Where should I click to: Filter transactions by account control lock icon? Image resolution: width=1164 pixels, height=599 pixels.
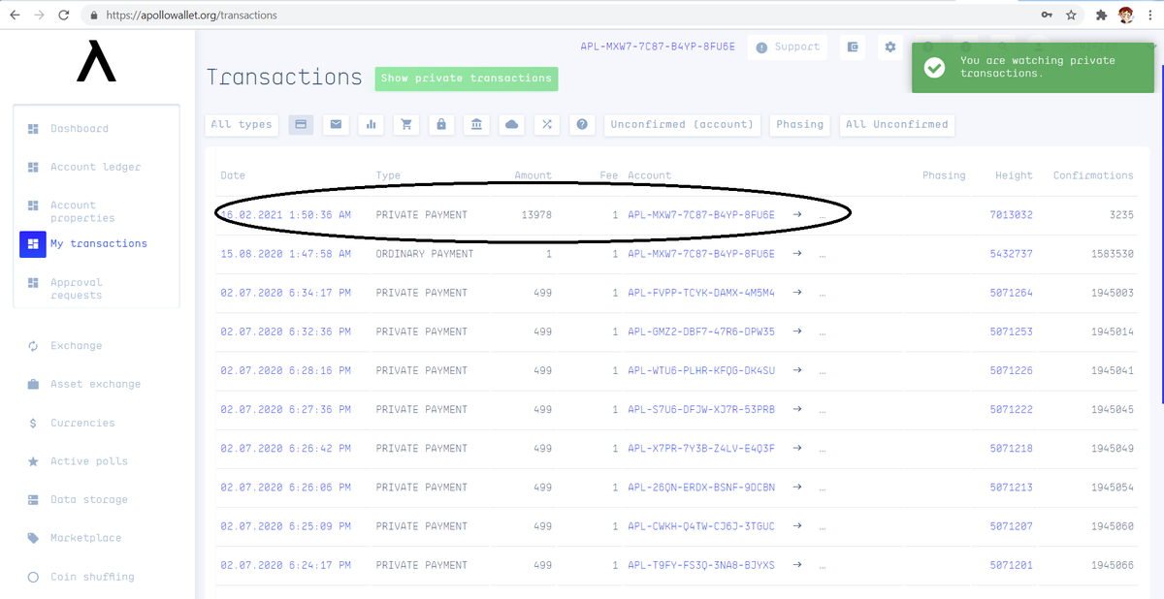(x=441, y=124)
